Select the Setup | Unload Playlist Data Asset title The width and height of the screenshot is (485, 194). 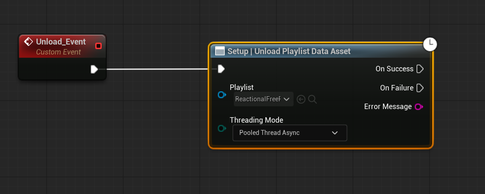pyautogui.click(x=289, y=51)
